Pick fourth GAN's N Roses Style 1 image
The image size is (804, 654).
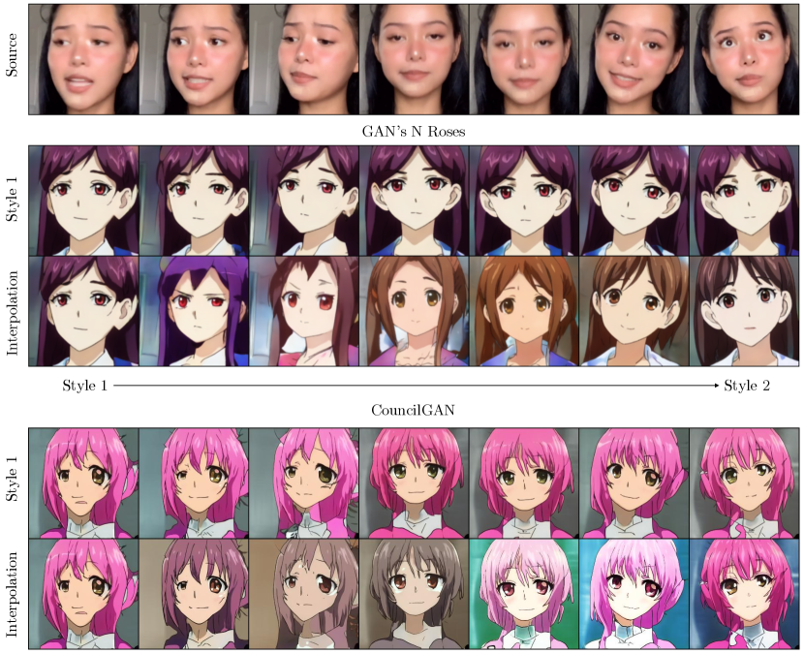414,201
